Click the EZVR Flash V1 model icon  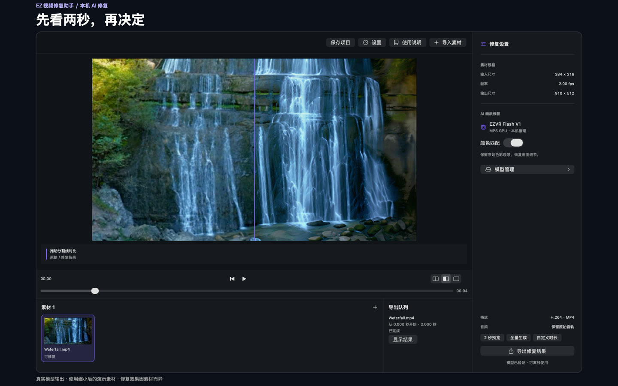[x=483, y=127]
